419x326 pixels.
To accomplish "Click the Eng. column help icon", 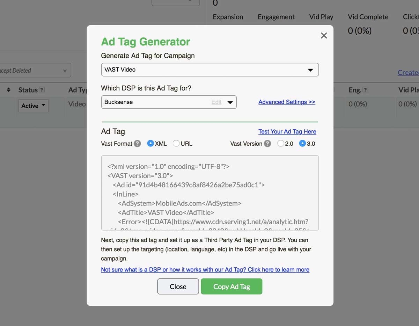I will click(366, 90).
